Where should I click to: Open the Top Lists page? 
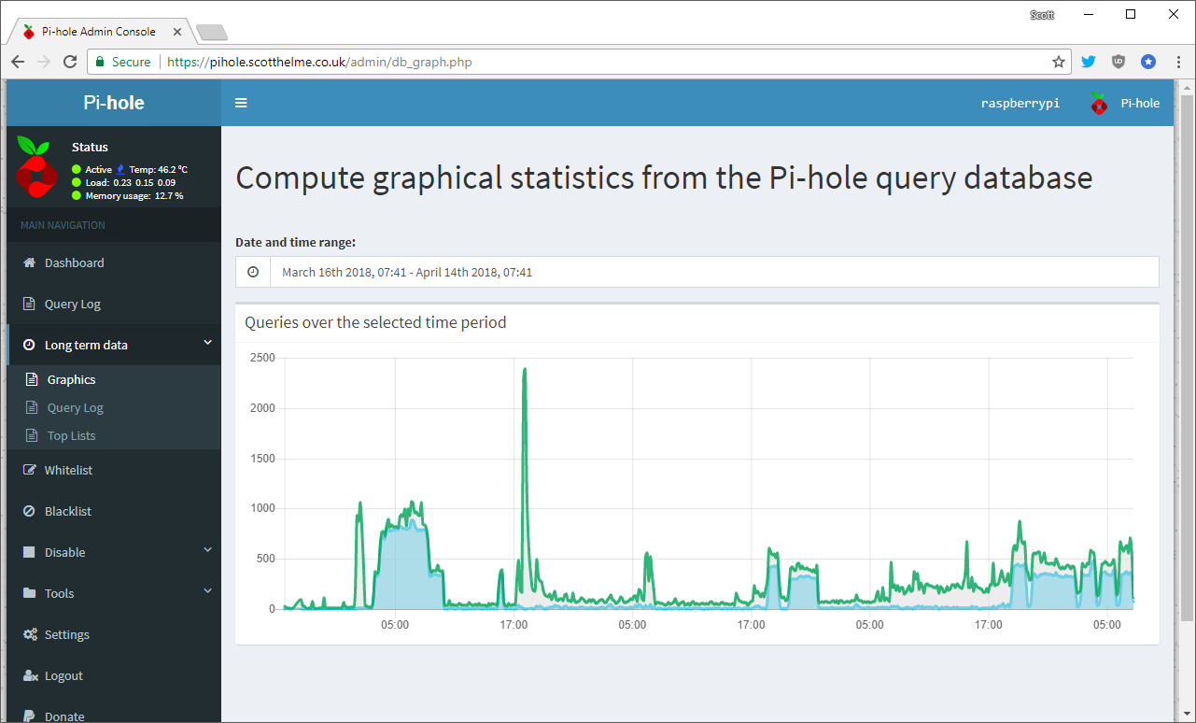(x=71, y=435)
